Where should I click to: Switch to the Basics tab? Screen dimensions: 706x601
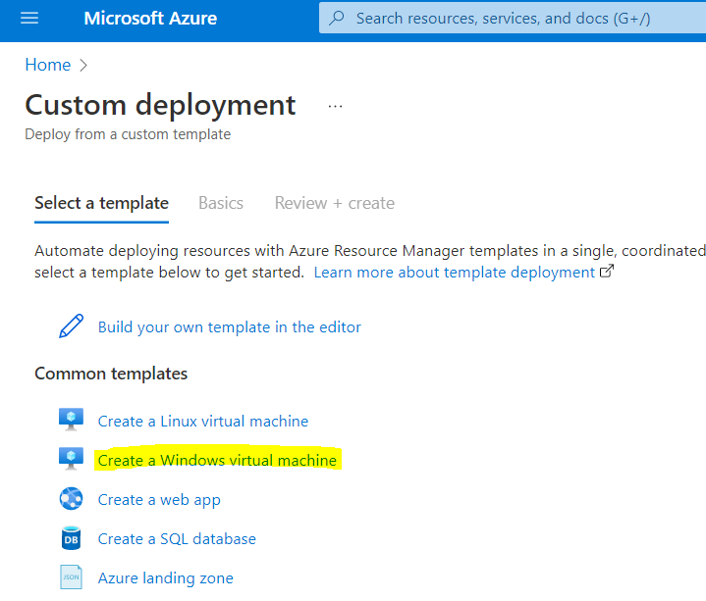pos(221,203)
